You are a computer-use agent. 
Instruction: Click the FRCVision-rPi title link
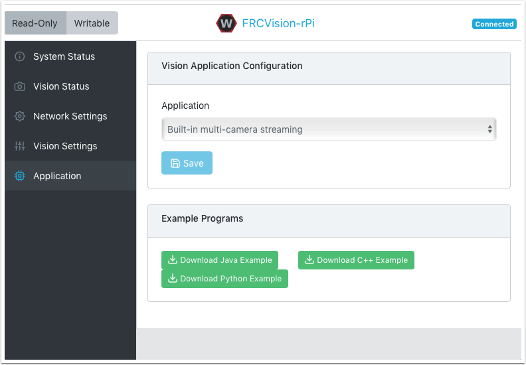pyautogui.click(x=278, y=23)
